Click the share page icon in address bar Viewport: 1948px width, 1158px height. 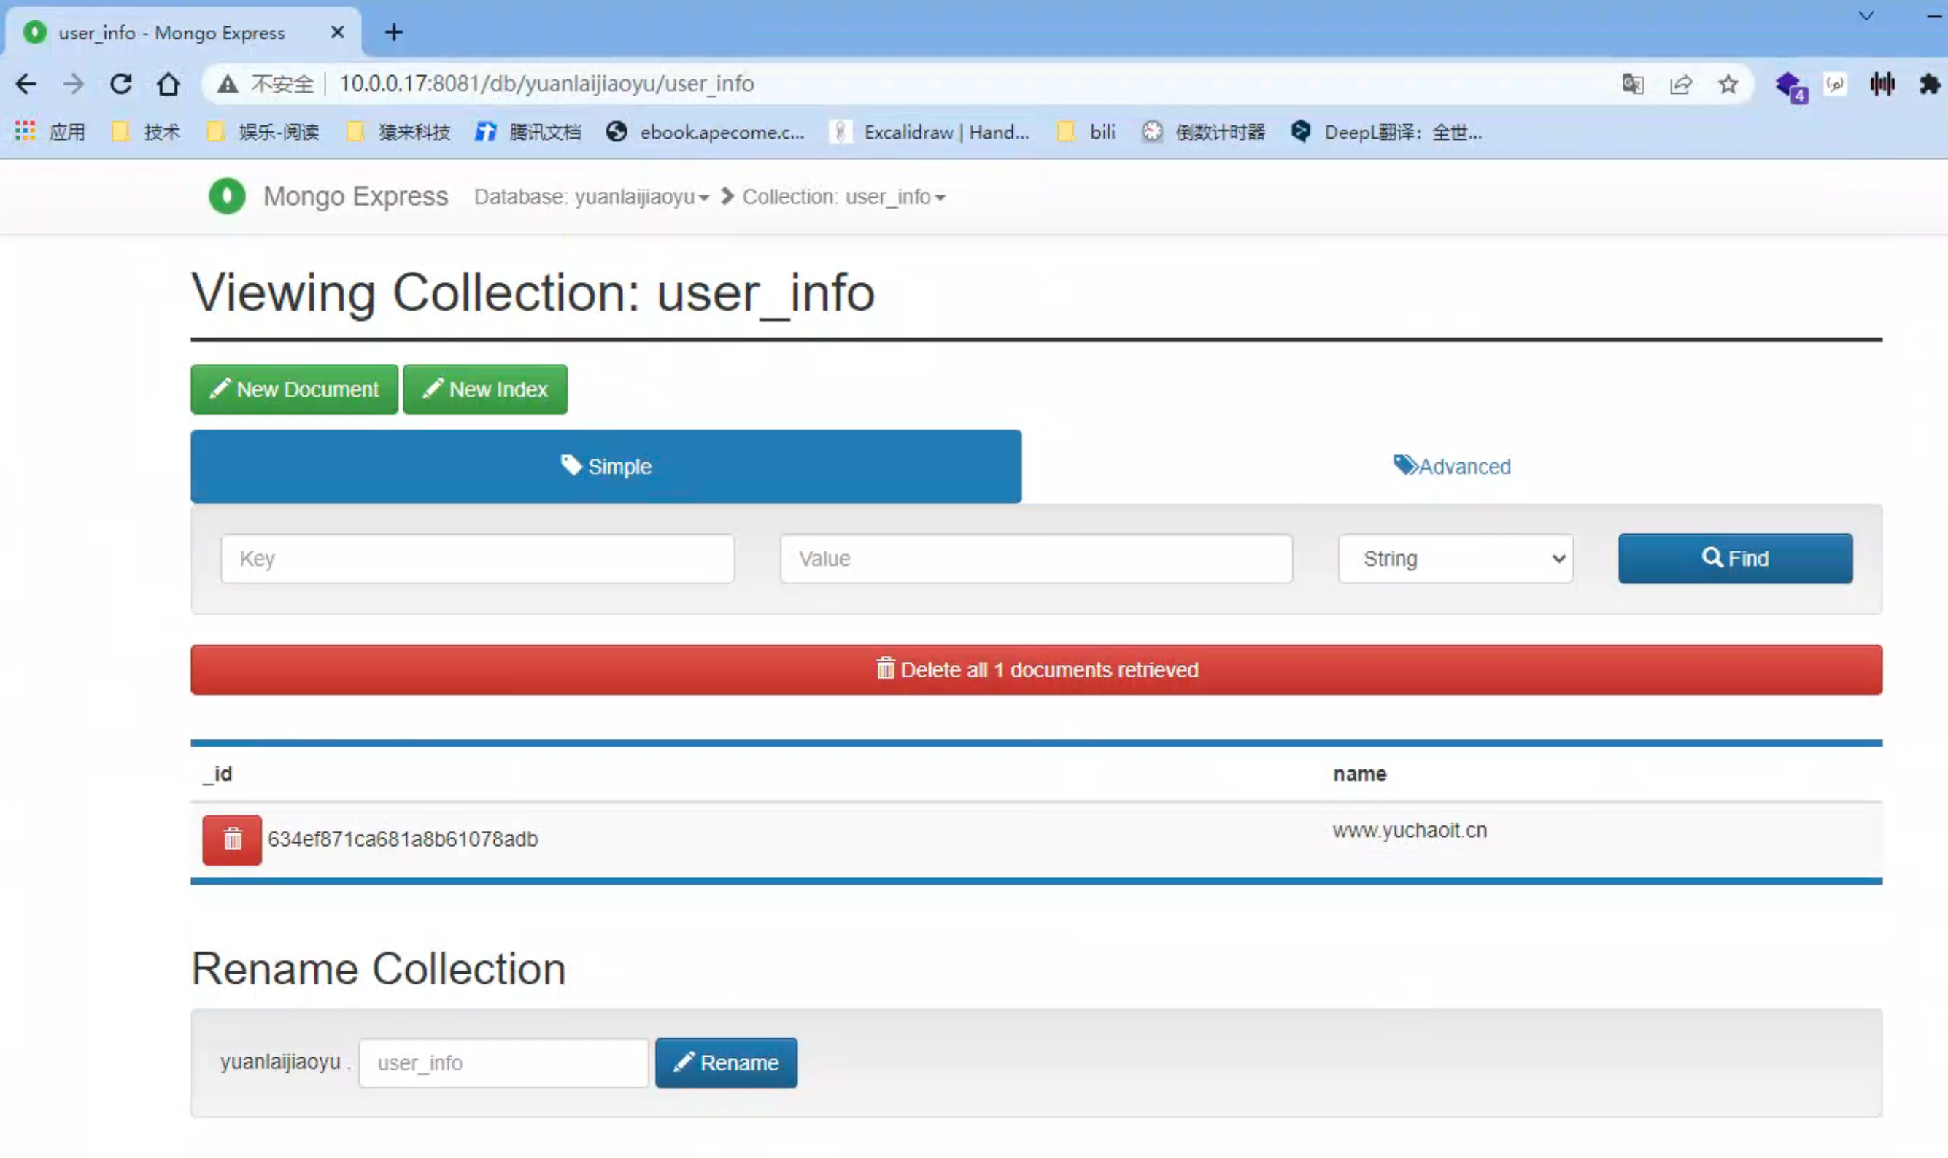coord(1680,83)
